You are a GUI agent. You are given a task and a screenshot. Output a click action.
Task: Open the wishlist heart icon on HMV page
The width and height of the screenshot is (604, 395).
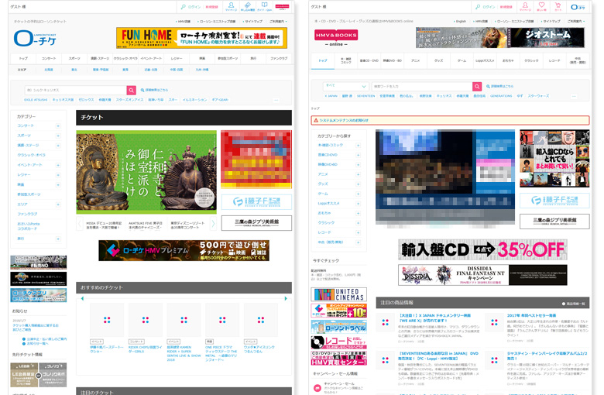click(541, 5)
